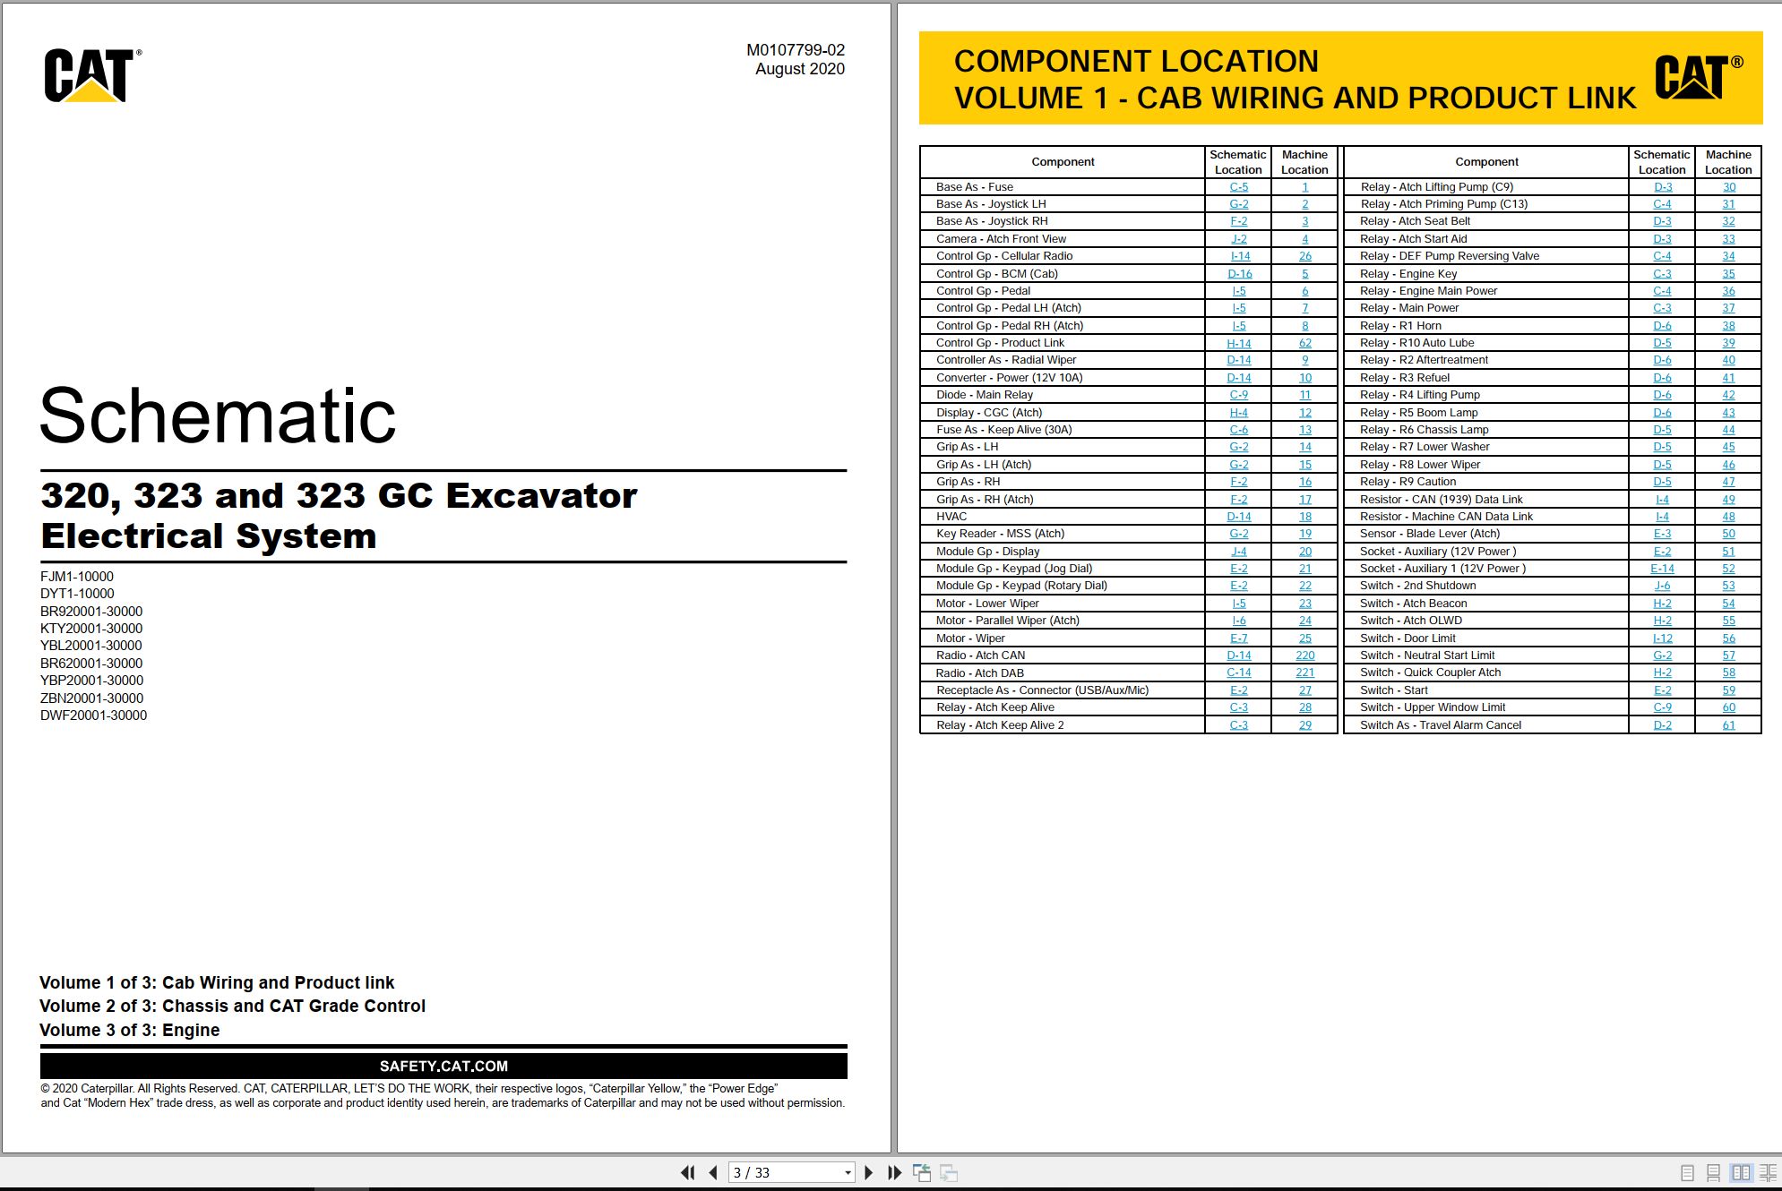Open C-9 link for Diode - Main Relay
Screen dimensions: 1782x1191
click(1238, 395)
